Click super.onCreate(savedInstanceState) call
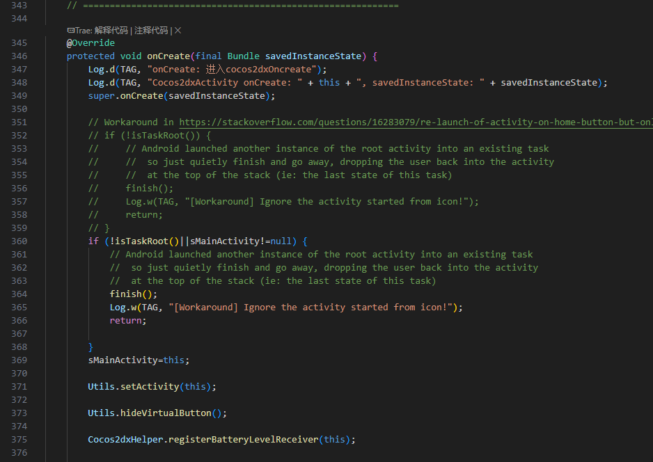Screen dimensions: 653x462 (182, 96)
